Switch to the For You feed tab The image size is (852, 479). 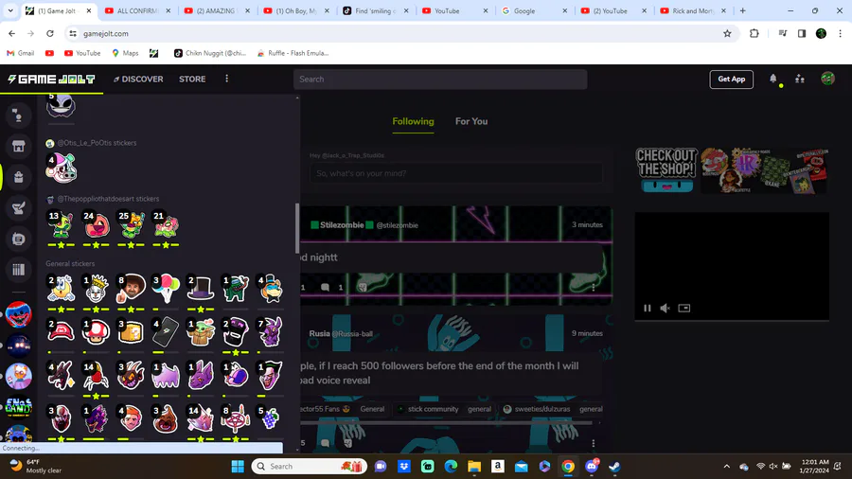coord(471,121)
